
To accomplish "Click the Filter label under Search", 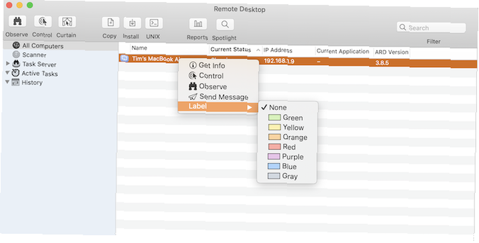I will (x=433, y=42).
